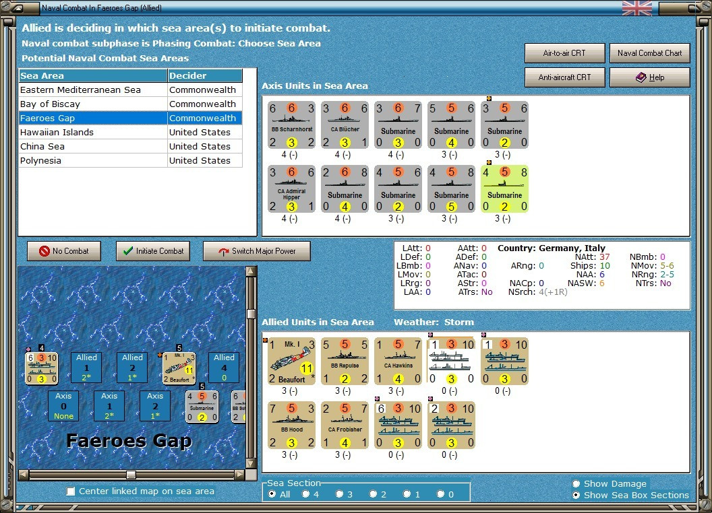
Task: Select sea section 3 radio button
Action: pos(339,494)
